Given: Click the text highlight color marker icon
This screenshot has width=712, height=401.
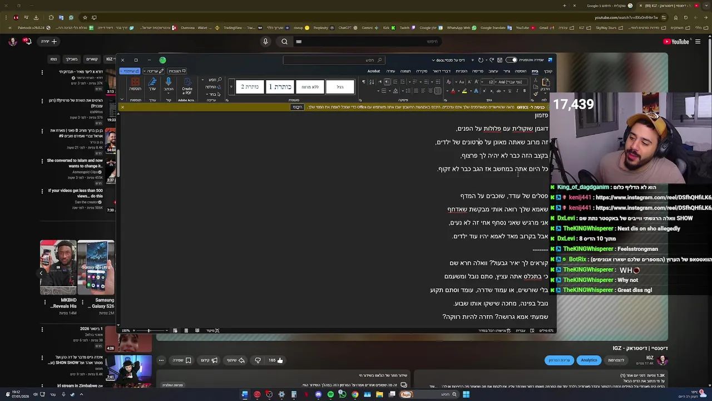Looking at the screenshot, I should click(464, 91).
